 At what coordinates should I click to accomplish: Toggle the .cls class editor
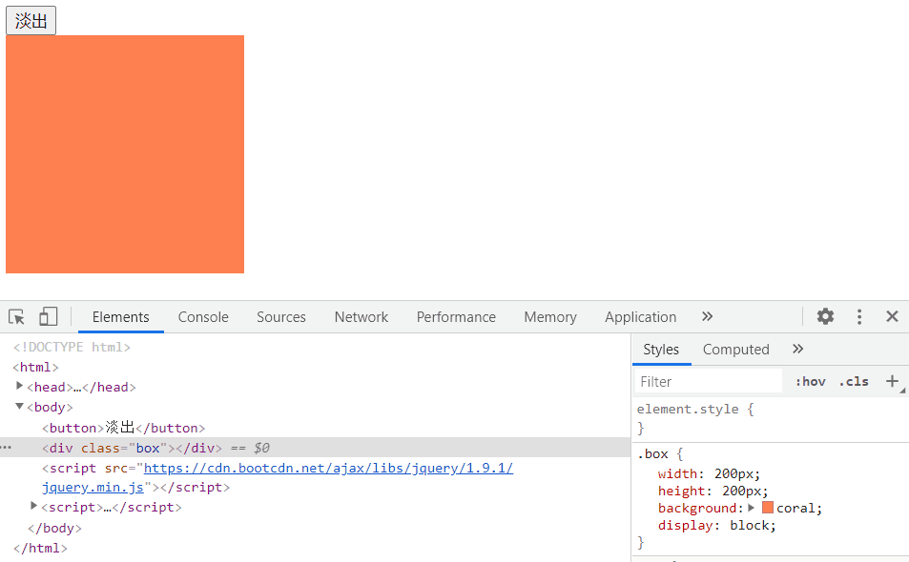point(854,381)
